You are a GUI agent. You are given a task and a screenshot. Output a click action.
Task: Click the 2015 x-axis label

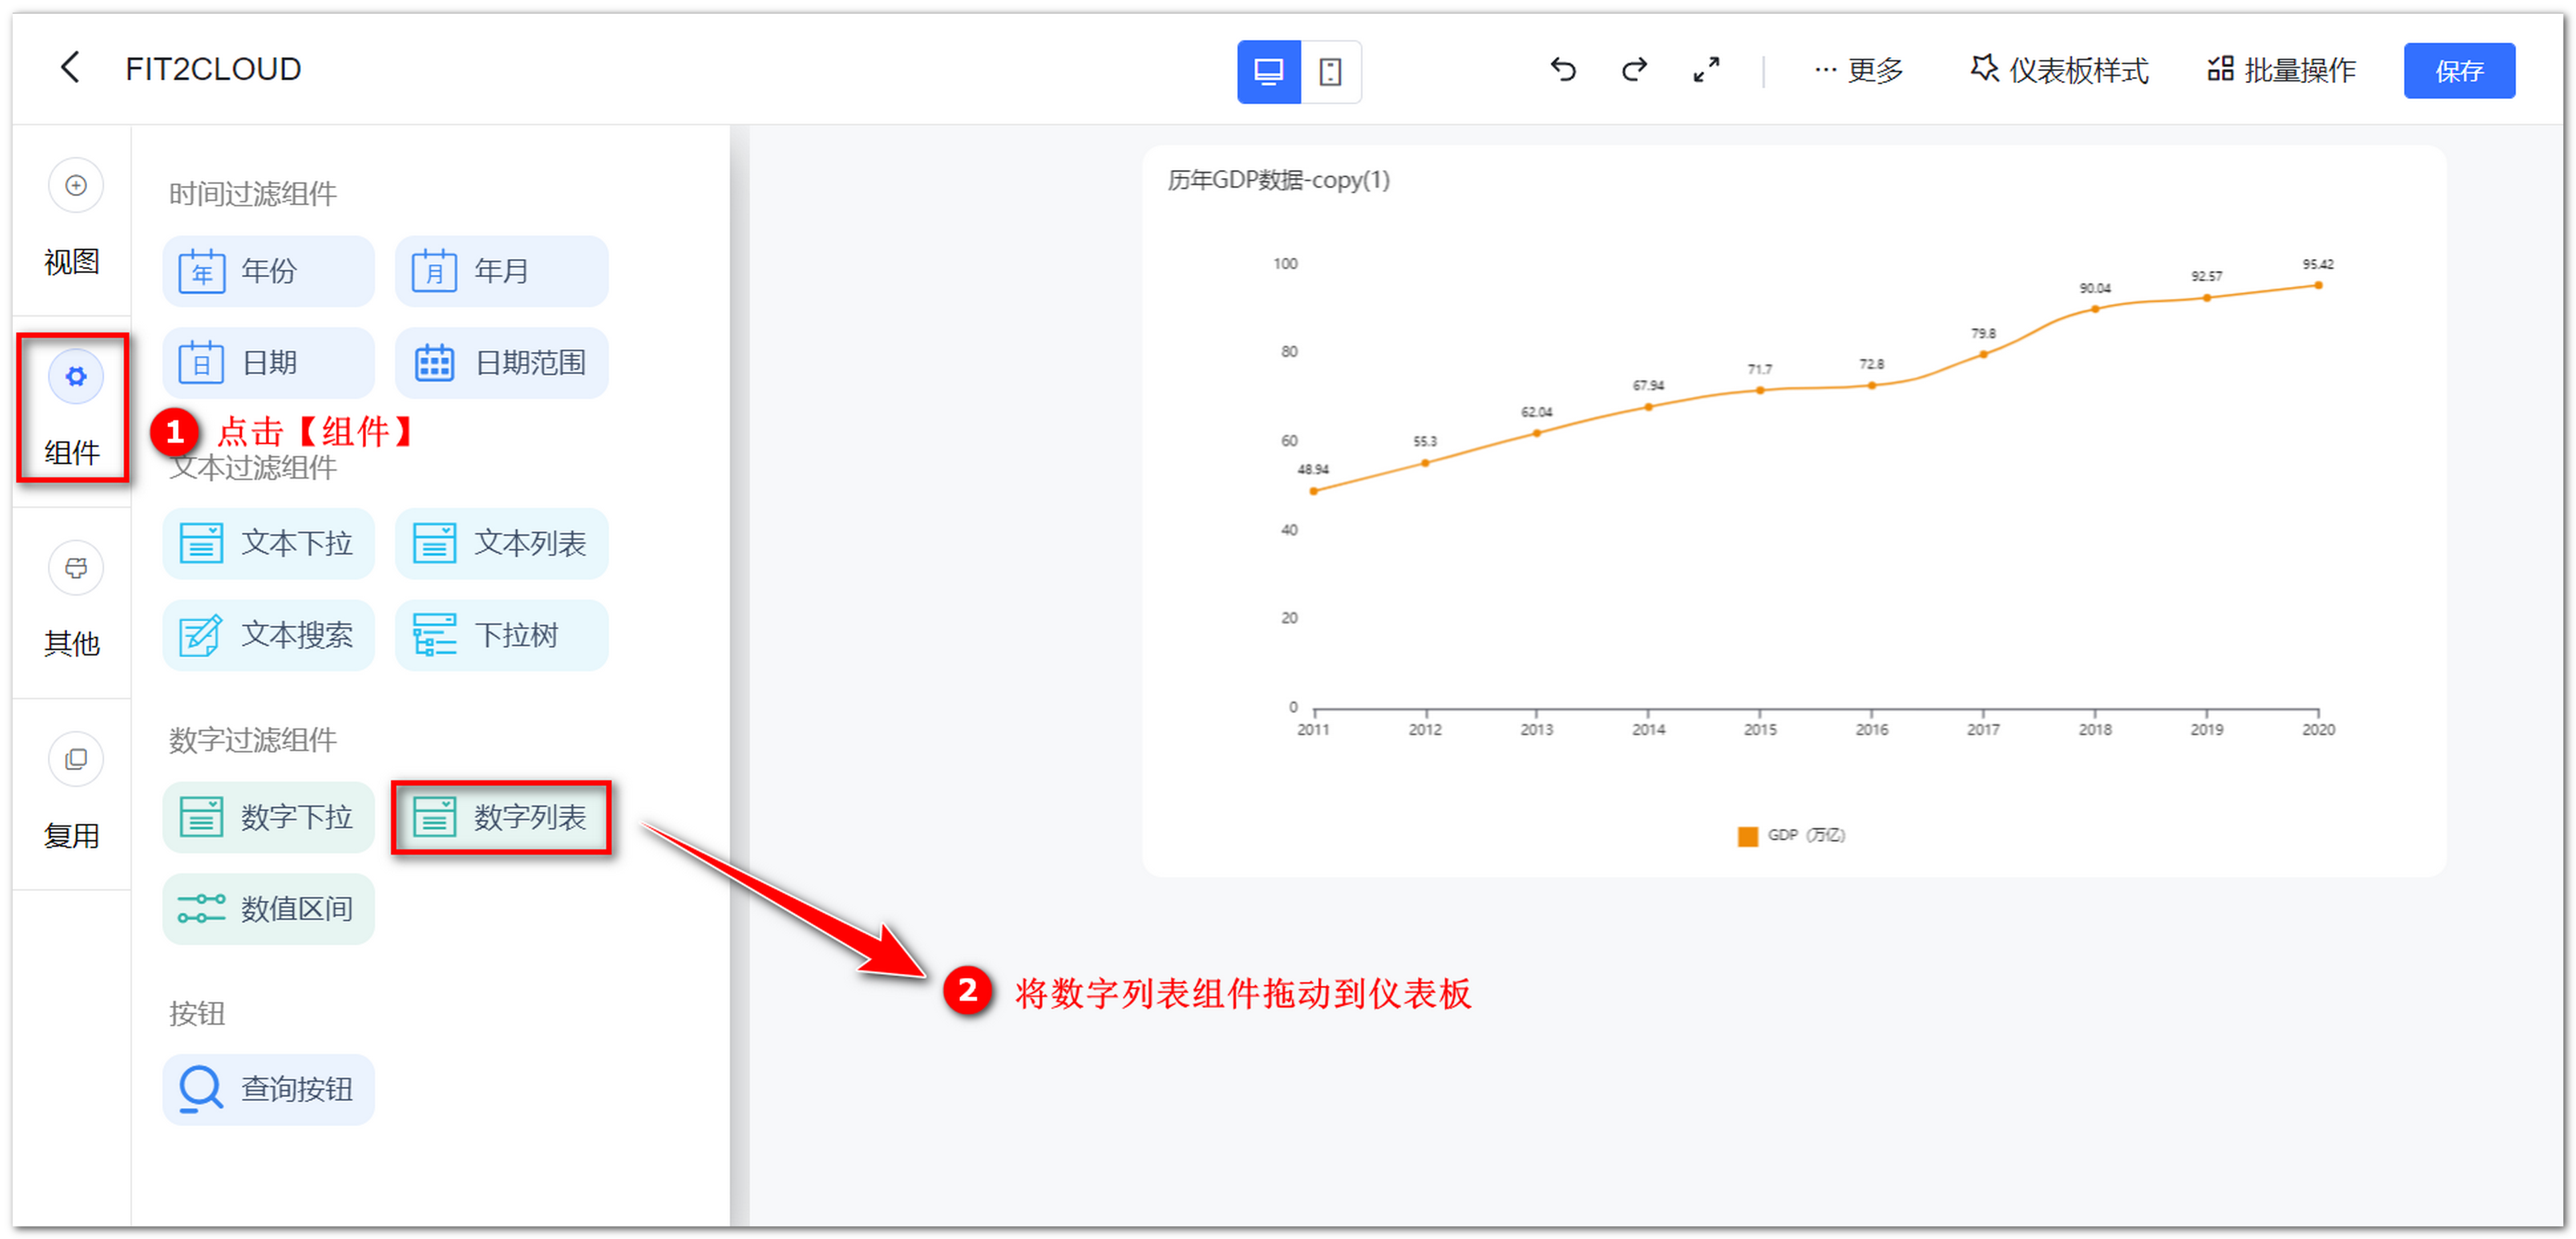pyautogui.click(x=1760, y=730)
